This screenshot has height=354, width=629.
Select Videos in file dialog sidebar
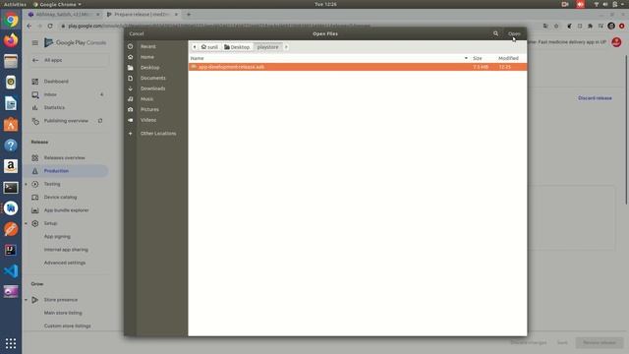[148, 120]
